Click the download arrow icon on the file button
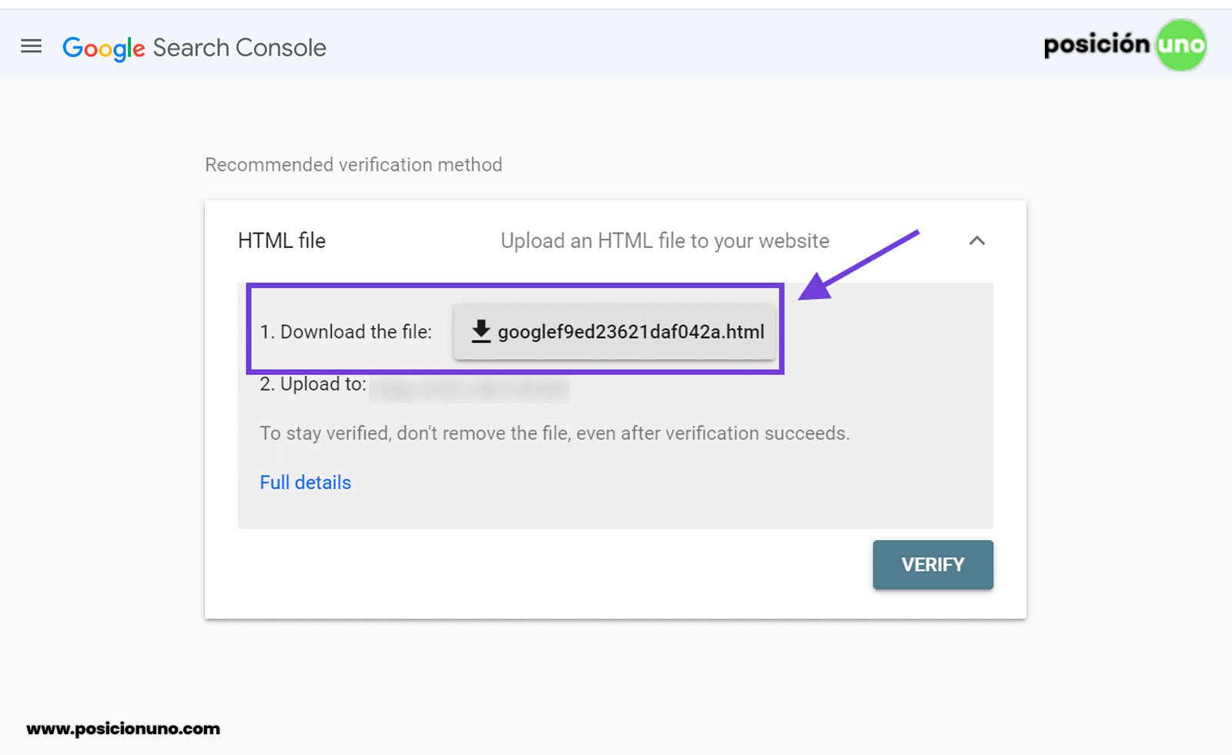 click(x=481, y=331)
